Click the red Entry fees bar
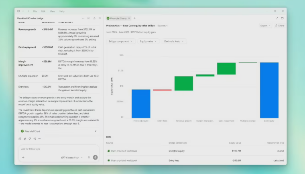The width and height of the screenshot is (305, 174). point(162,90)
